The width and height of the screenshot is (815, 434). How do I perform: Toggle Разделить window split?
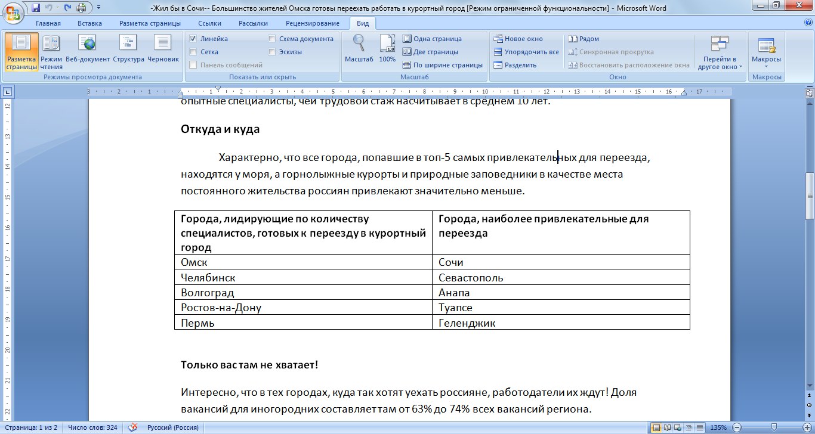515,65
